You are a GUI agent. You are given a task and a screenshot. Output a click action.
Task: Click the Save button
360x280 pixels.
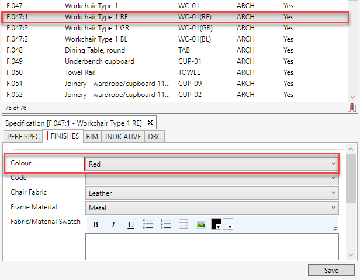[x=331, y=270]
